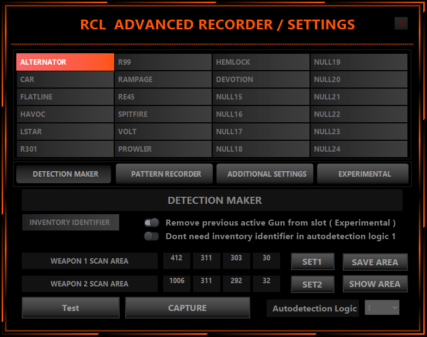Pick the NULL24 slot
The image size is (427, 337).
pos(359,149)
